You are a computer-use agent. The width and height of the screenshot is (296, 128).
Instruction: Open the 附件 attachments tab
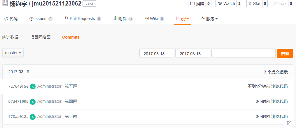coord(123,19)
